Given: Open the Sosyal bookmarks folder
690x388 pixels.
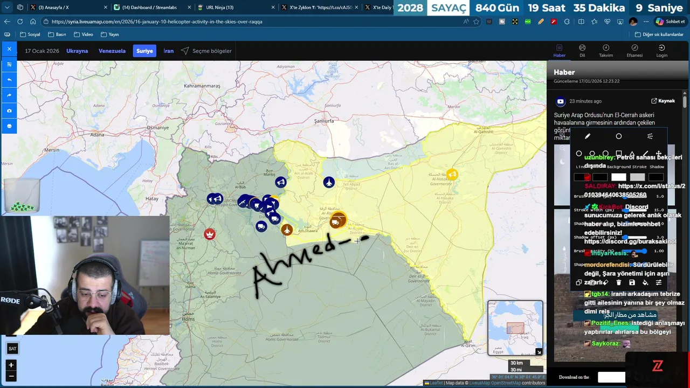Looking at the screenshot, I should coord(30,34).
